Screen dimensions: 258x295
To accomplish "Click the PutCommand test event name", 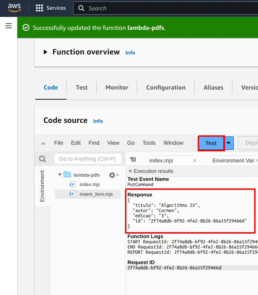I will (x=140, y=185).
